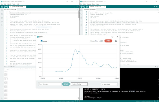Screen dimensions: 159x102
Task: Open the SparkFun ESP32 IoT board selector dropdown
Action: click(x=18, y=7)
